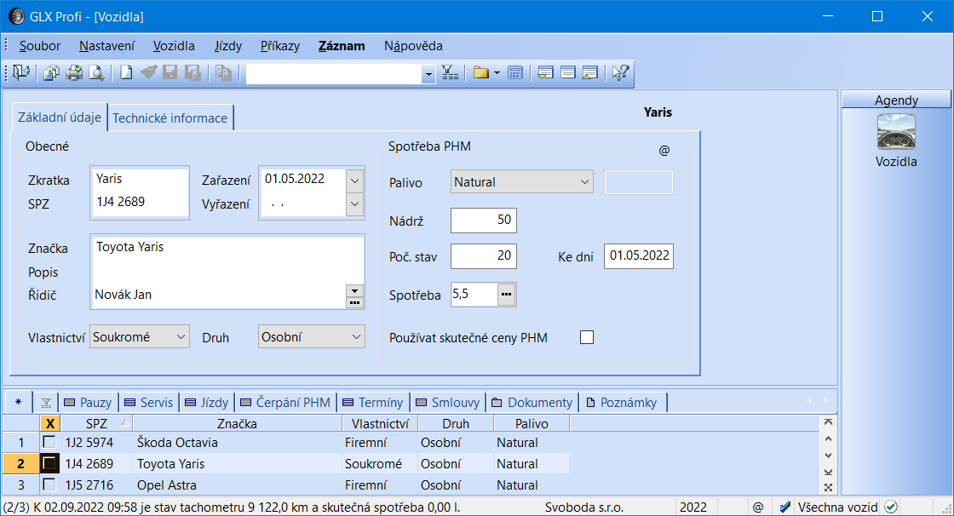
Task: Sort by SPZ column header
Action: pos(96,423)
